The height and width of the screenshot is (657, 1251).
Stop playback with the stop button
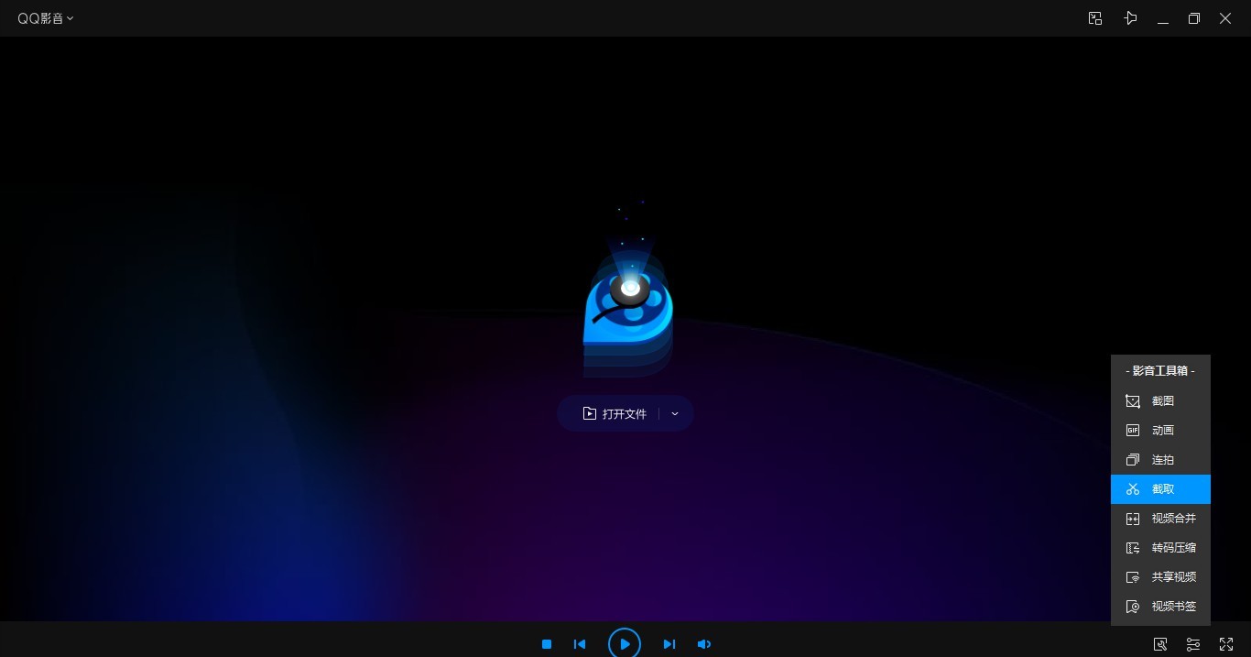click(547, 644)
